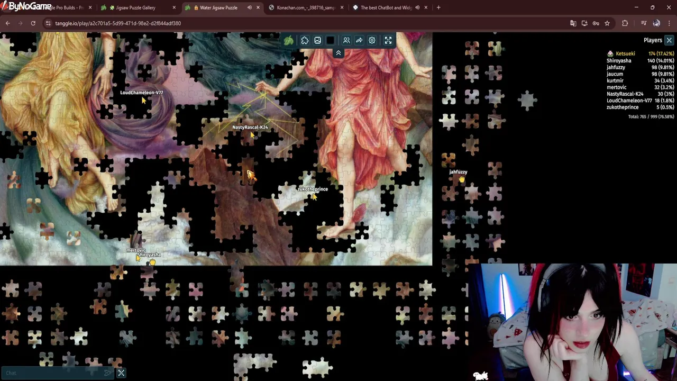The image size is (677, 381).
Task: Close the Players panel
Action: click(669, 40)
